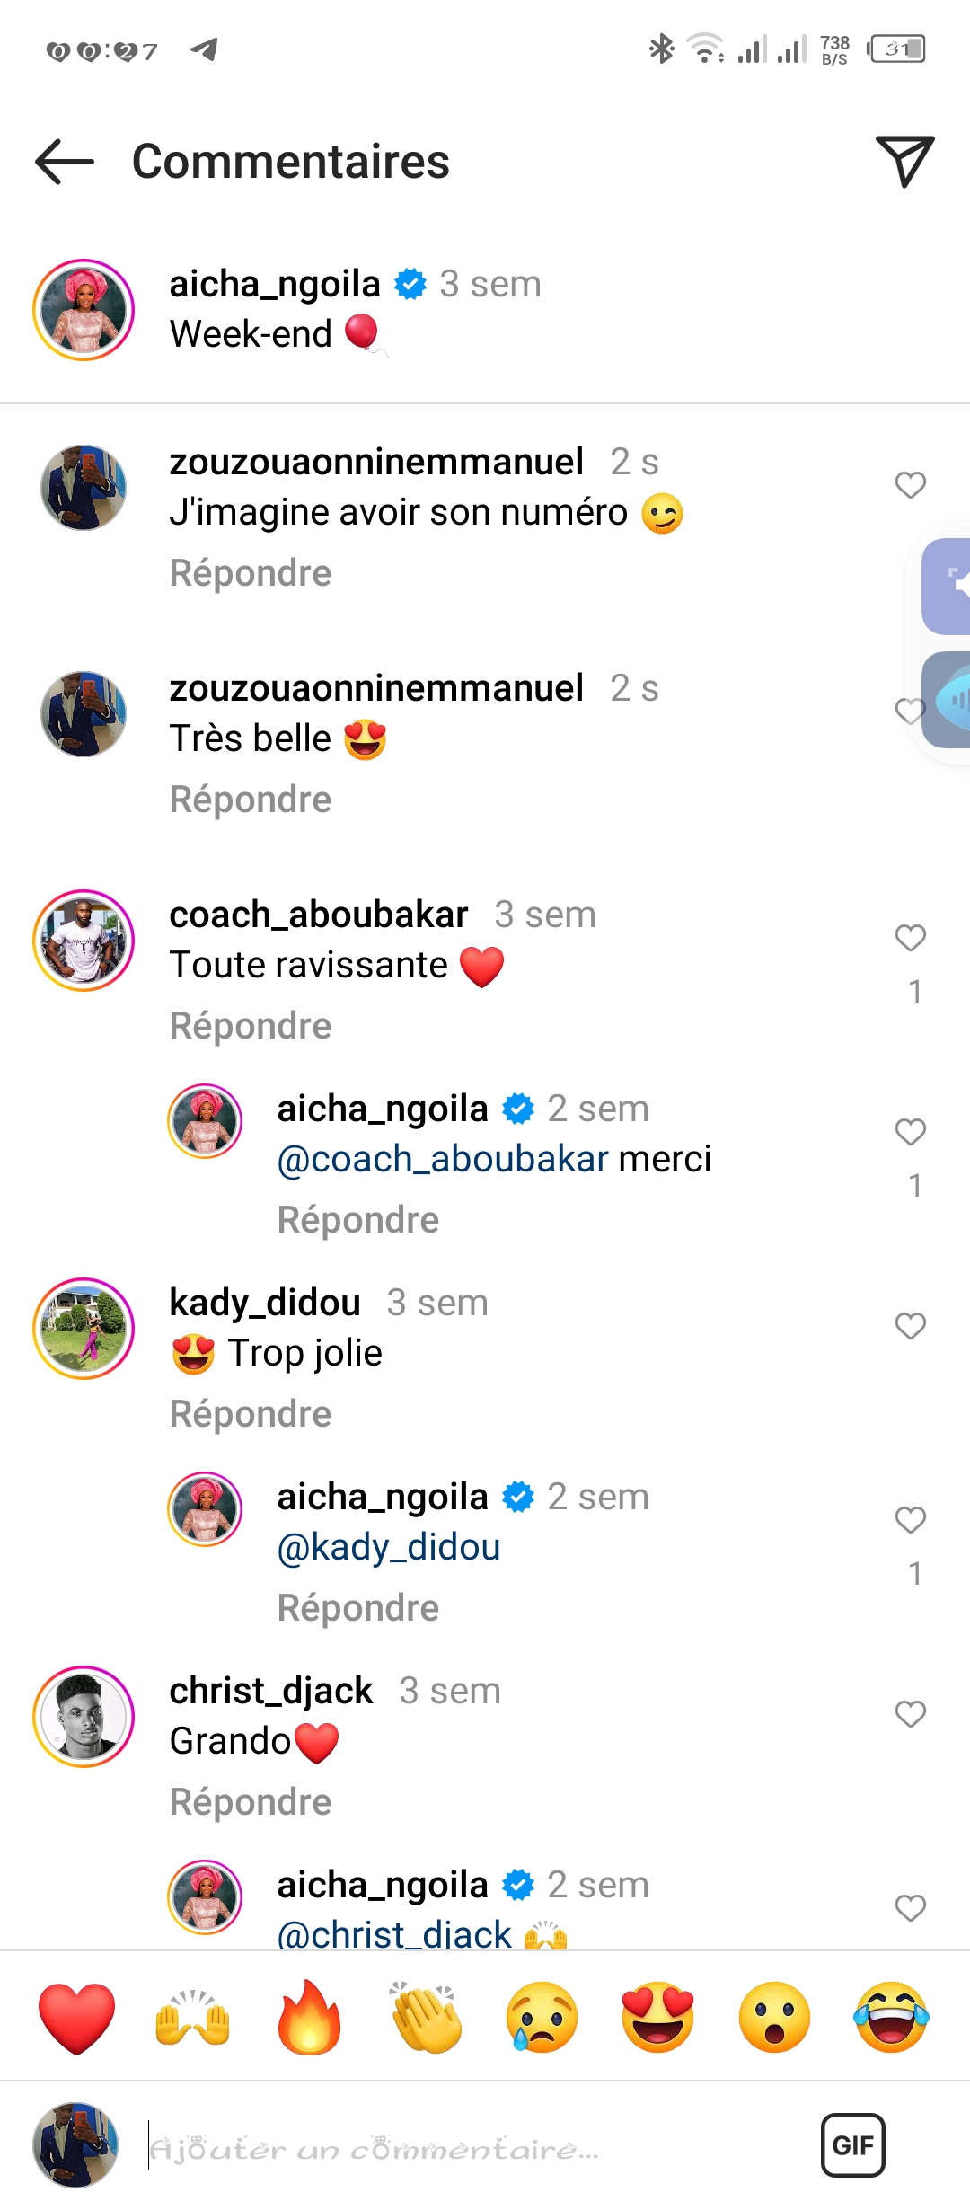View aicha_ngoila's profile picture story

84,310
